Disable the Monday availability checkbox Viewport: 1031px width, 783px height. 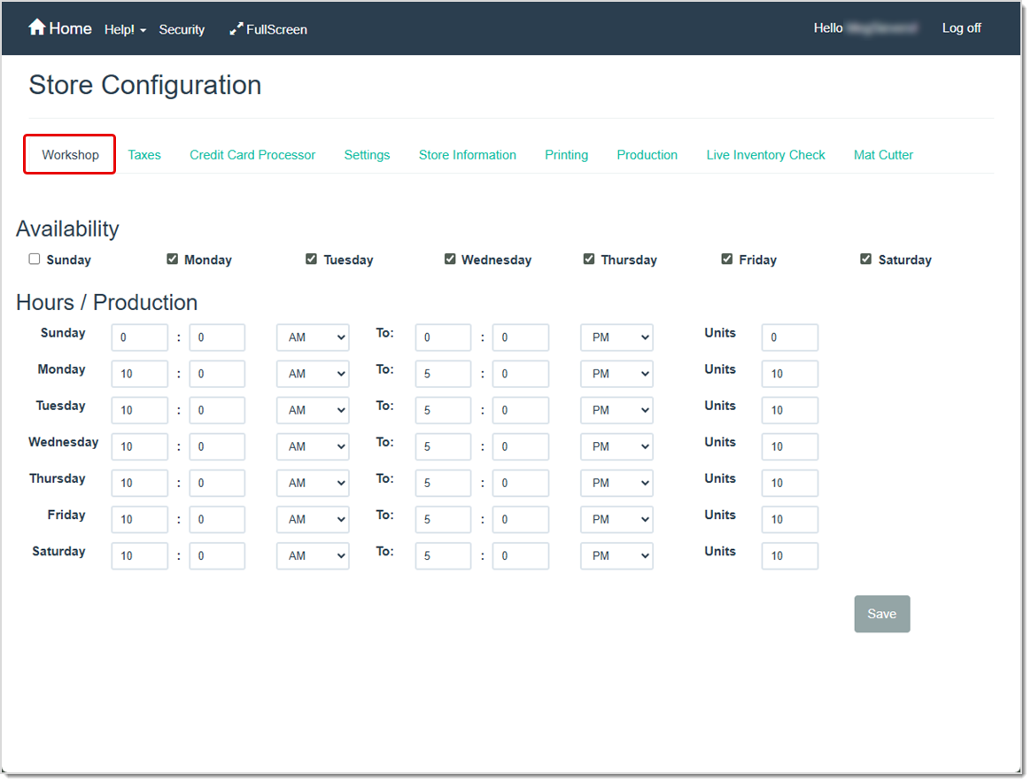point(172,259)
